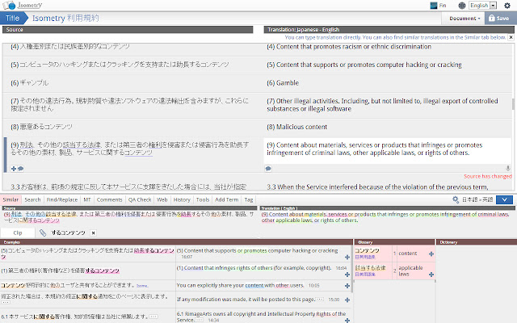The image size is (517, 323).
Task: Select translation '(8) Malicious content'
Action: [297, 127]
